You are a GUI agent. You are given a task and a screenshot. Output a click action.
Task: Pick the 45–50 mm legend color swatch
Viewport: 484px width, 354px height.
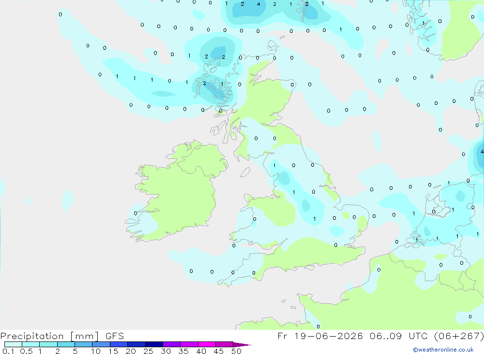coord(224,344)
